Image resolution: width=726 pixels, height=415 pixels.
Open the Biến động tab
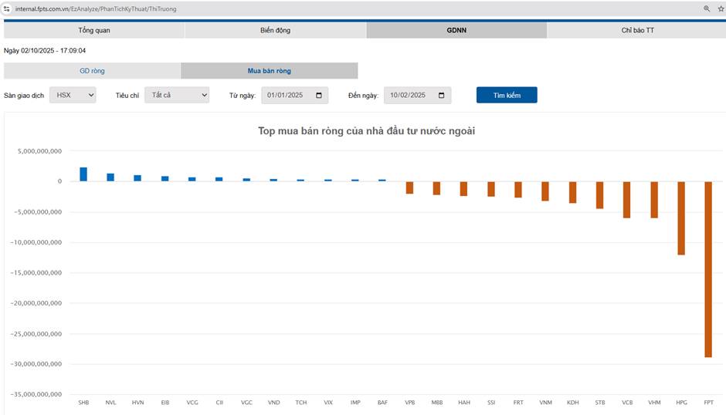pyautogui.click(x=275, y=31)
